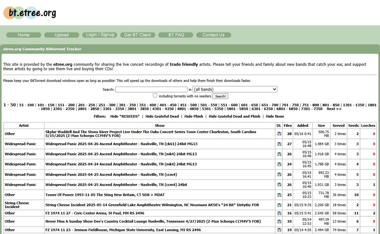
Task: Download icon for FZ 1974 11 23 East Lansing
Action: click(279, 230)
